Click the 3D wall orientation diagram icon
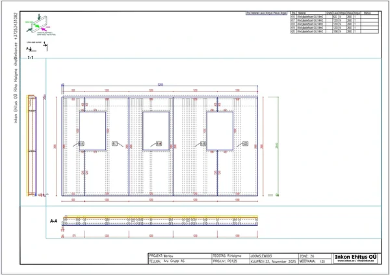 coord(38,25)
